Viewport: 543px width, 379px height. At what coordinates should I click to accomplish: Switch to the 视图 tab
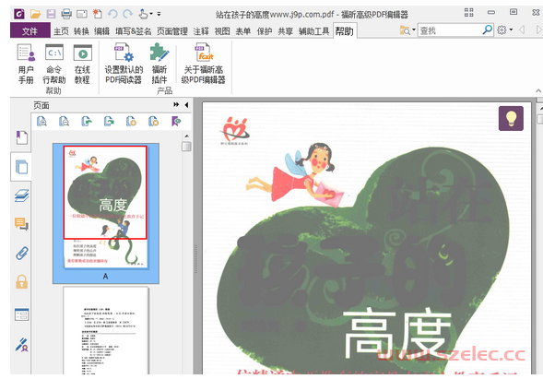(222, 31)
